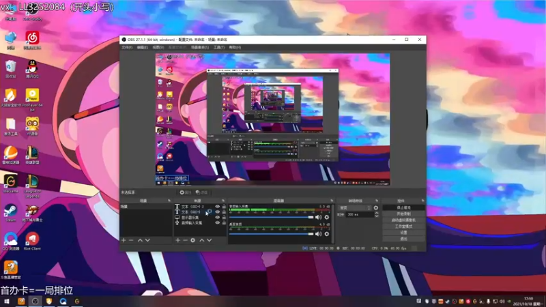Add a new source with the plus icon
The image size is (546, 307).
point(177,240)
